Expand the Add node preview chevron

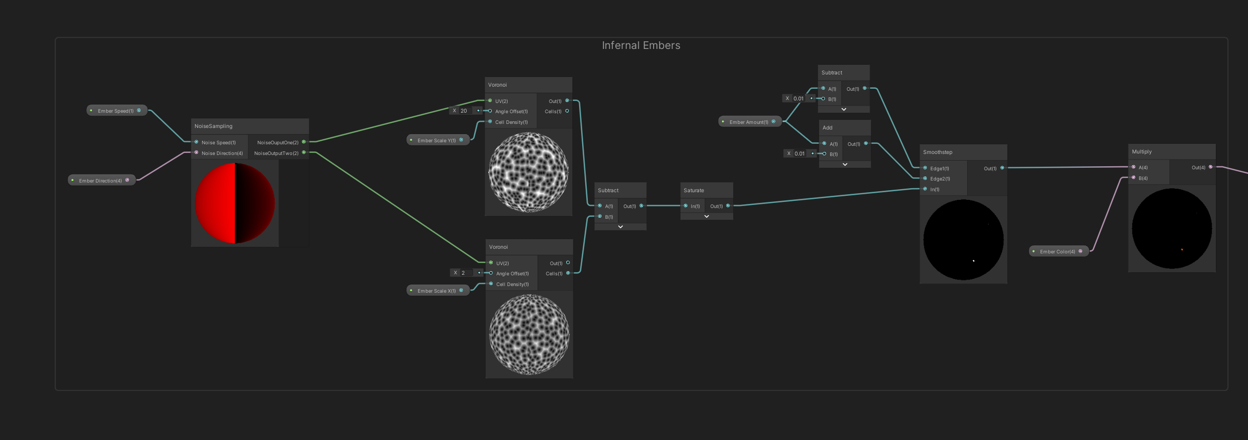pos(845,165)
